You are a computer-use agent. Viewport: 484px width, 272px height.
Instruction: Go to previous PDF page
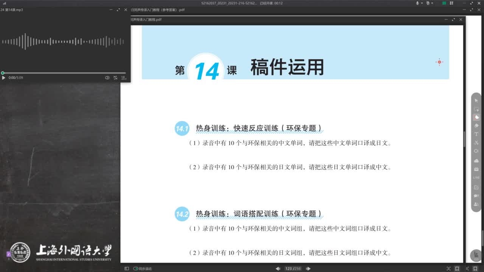point(278,269)
